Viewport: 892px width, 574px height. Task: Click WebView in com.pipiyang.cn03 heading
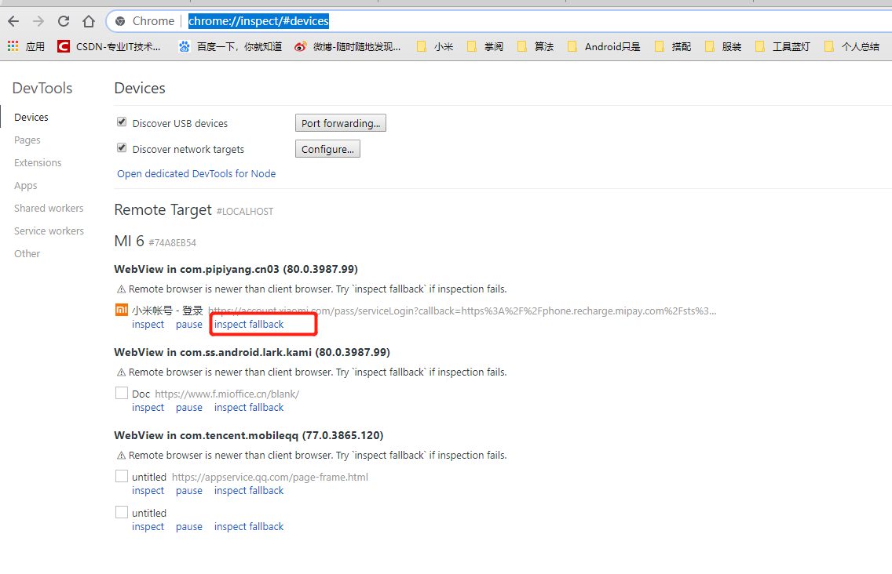click(x=236, y=269)
